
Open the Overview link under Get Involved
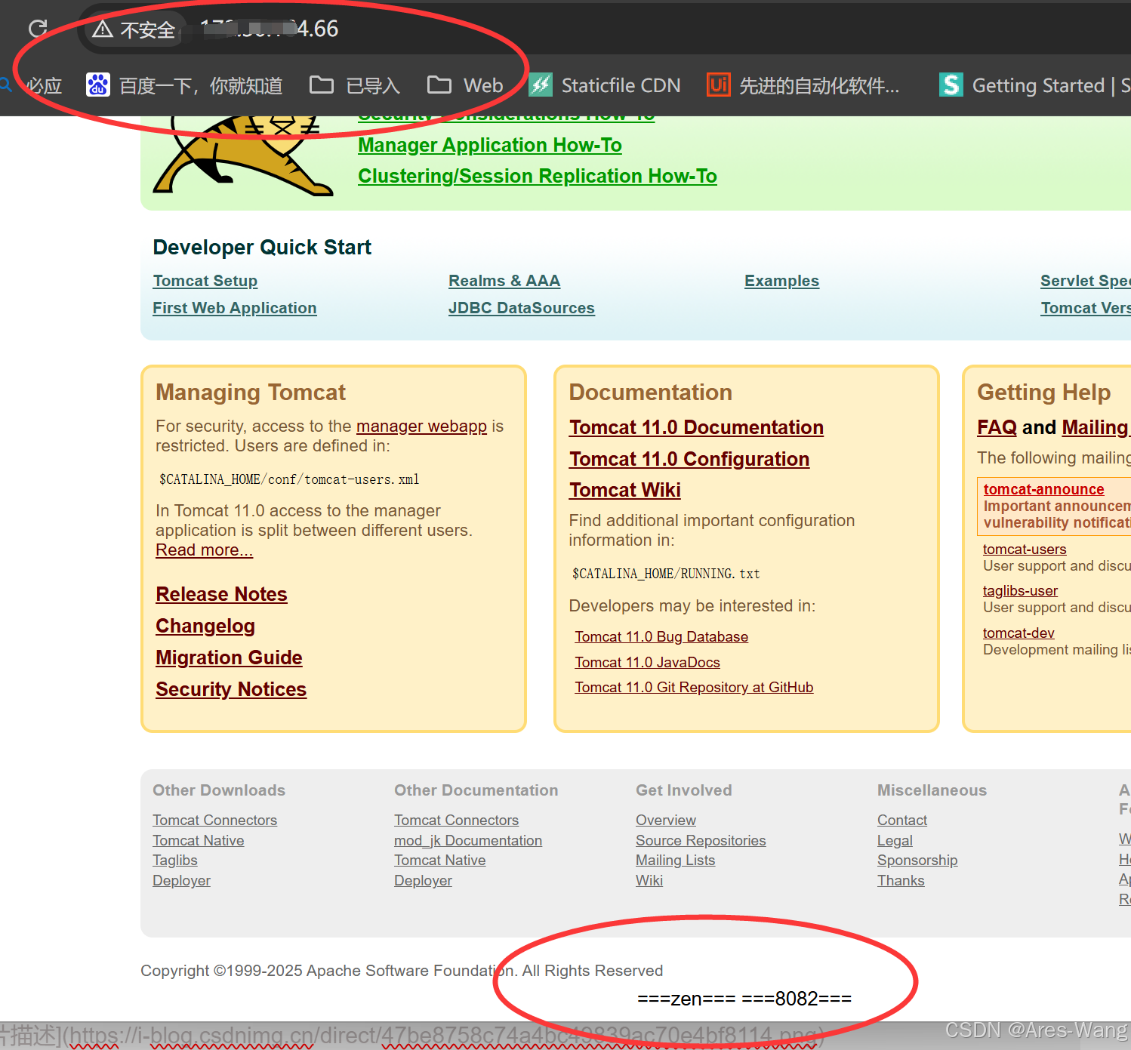(x=666, y=820)
